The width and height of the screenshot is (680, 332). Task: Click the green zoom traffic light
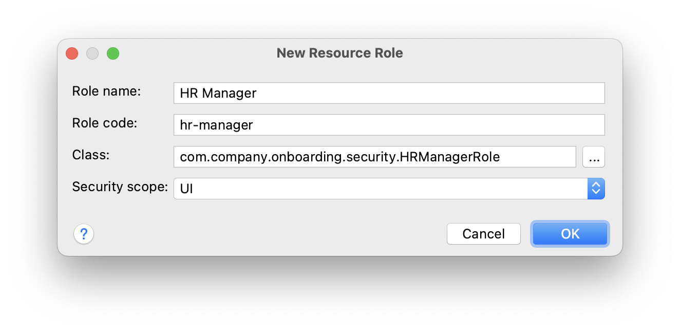coord(113,53)
